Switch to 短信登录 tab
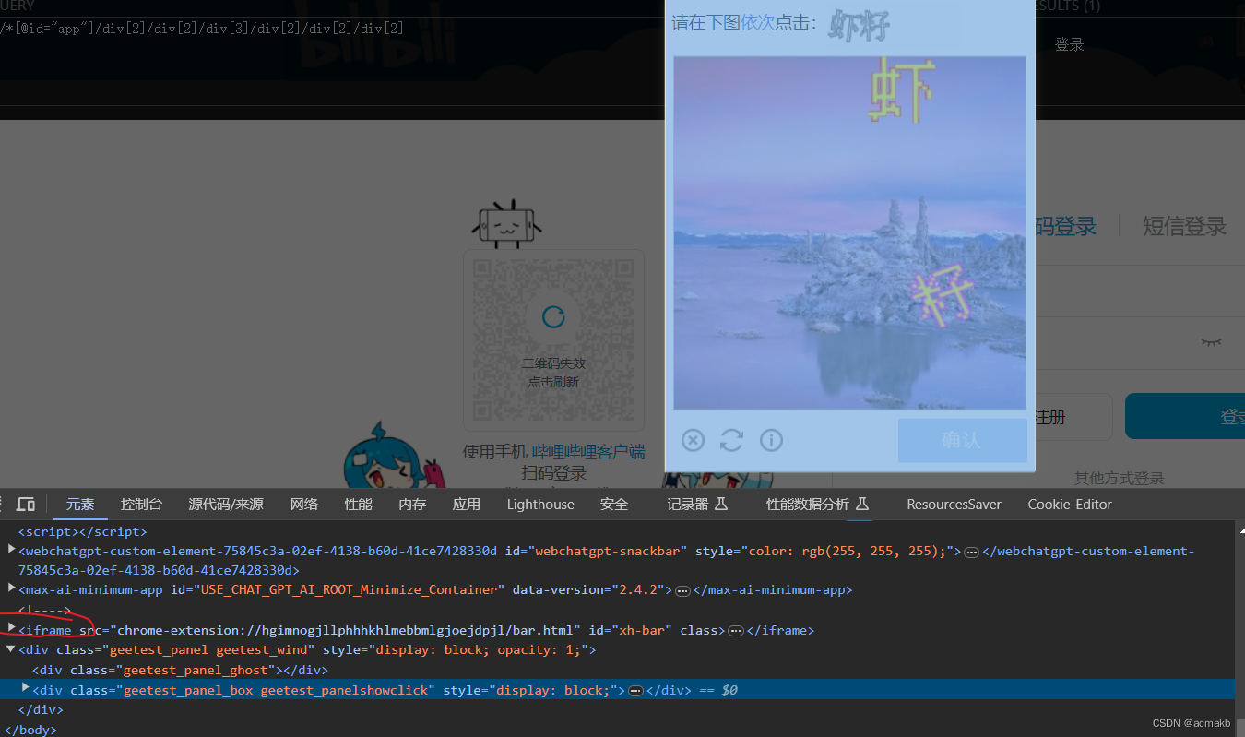This screenshot has height=737, width=1245. click(x=1184, y=226)
